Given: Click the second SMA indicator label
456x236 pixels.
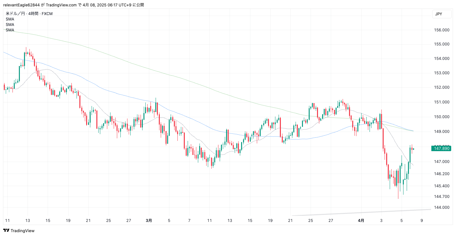Looking at the screenshot, I should [10, 25].
